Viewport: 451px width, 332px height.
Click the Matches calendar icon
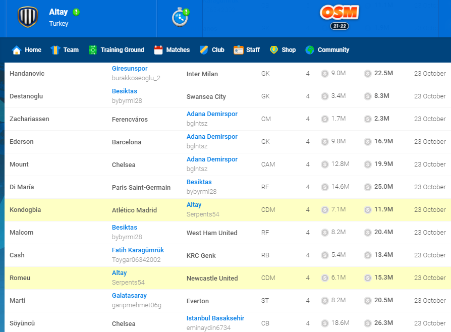point(158,50)
